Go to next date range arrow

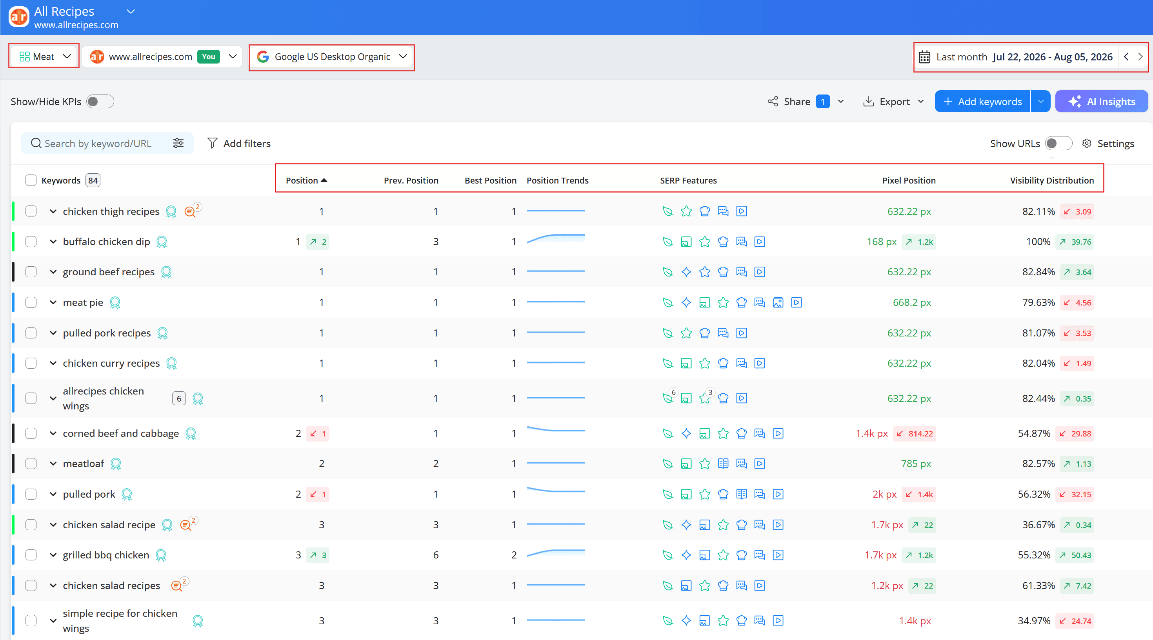[x=1140, y=57]
